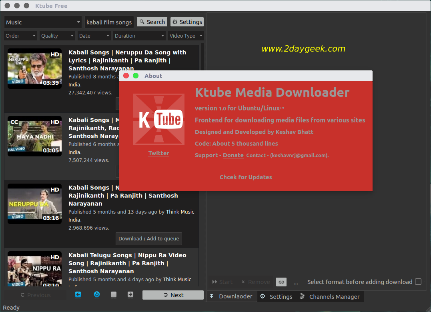Image resolution: width=431 pixels, height=312 pixels.
Task: Open the Channels Manager tab
Action: click(x=330, y=297)
